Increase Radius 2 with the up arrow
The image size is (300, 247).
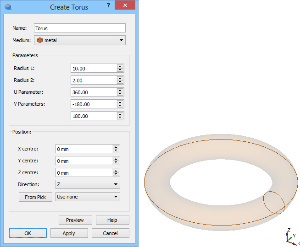[x=120, y=78]
